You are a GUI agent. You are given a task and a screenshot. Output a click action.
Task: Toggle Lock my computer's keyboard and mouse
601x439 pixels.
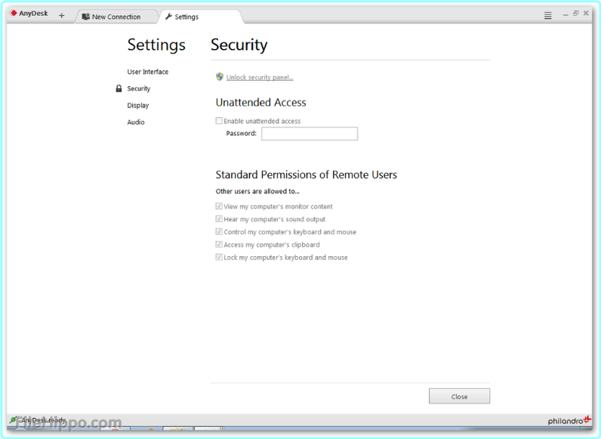pyautogui.click(x=219, y=257)
